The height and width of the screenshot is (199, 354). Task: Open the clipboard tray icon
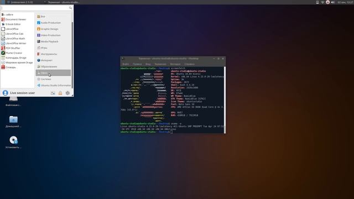coord(317,2)
